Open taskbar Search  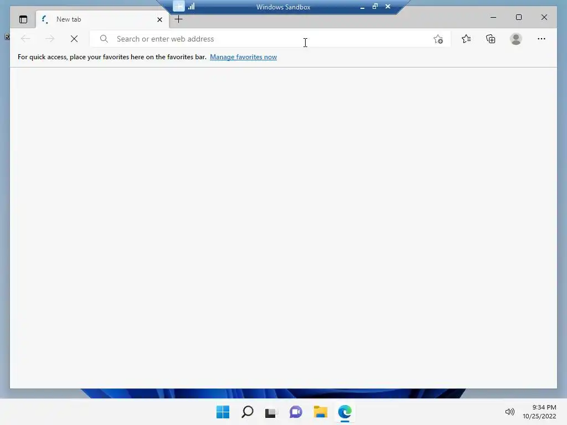[x=248, y=412]
